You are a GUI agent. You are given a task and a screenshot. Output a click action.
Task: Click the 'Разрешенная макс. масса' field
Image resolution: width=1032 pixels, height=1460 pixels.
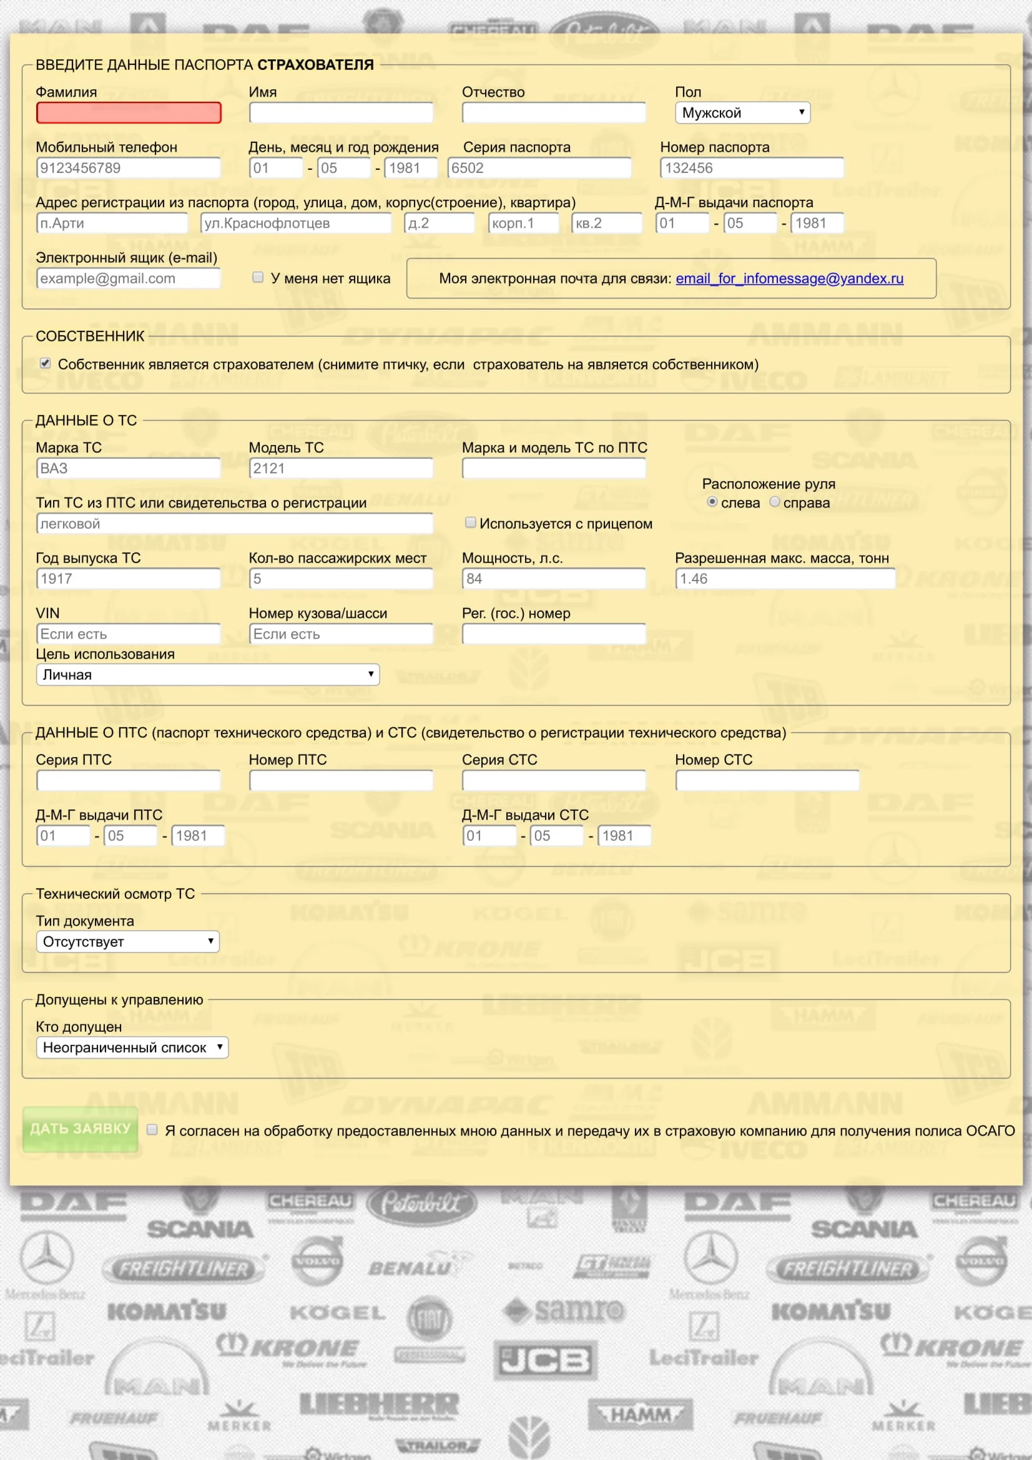785,579
